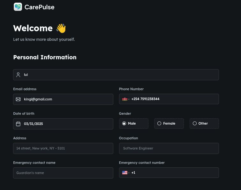This screenshot has width=241, height=190.
Task: Click the calendar icon in Date of birth
Action: (18, 124)
